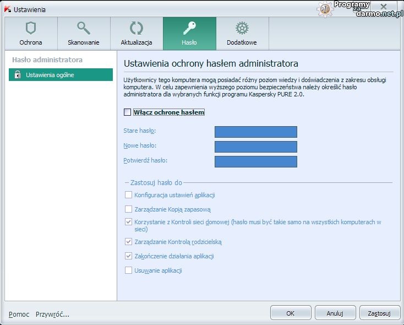Click the Zastosuj hasło do group label
The image size is (404, 325).
[x=156, y=183]
